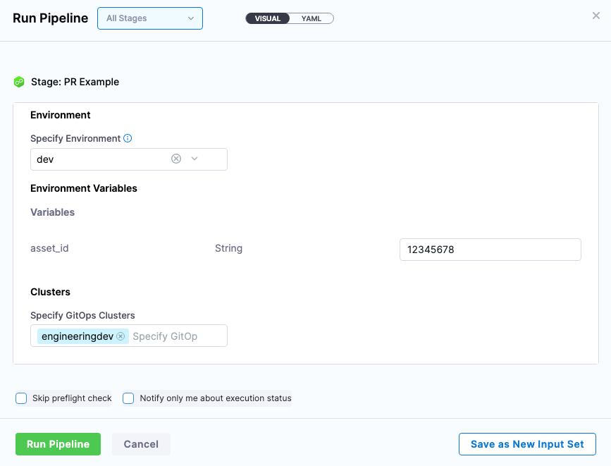Click the asset_id value input field

tap(490, 250)
